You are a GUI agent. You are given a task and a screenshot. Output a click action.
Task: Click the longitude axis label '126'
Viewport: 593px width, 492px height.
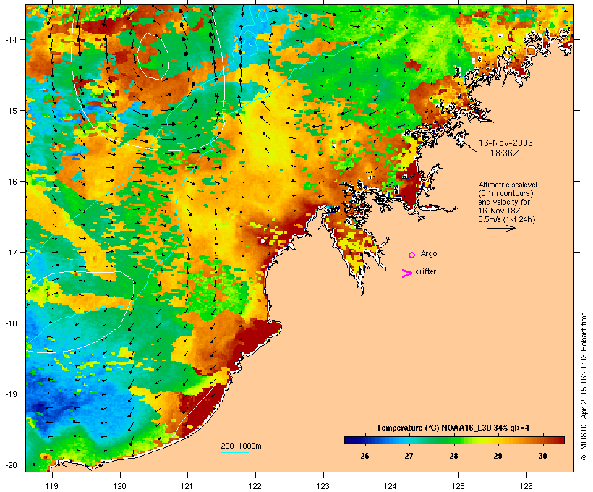[x=526, y=486]
